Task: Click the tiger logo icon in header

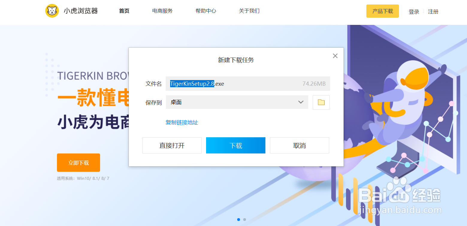Action: [x=52, y=11]
